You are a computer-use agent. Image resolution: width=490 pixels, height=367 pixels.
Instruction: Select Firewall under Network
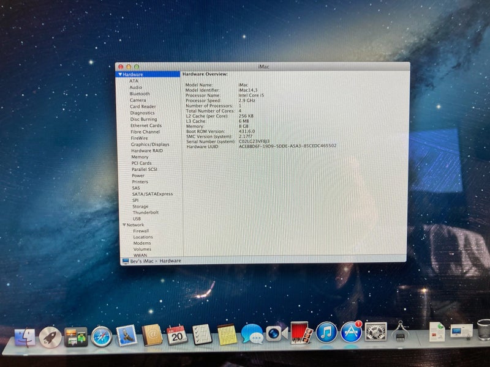[141, 231]
